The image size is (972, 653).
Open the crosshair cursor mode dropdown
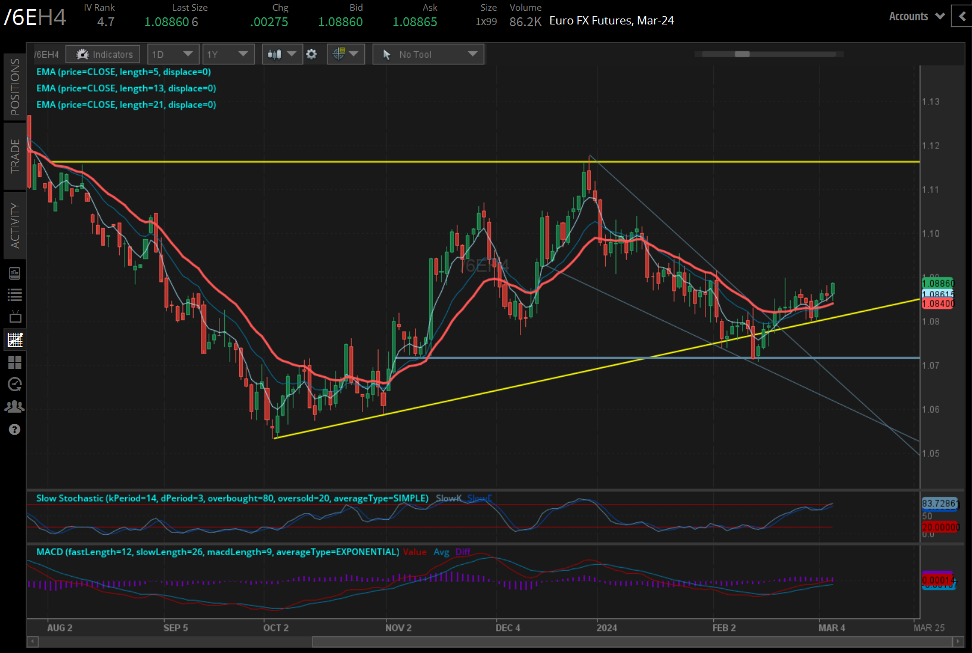(345, 54)
